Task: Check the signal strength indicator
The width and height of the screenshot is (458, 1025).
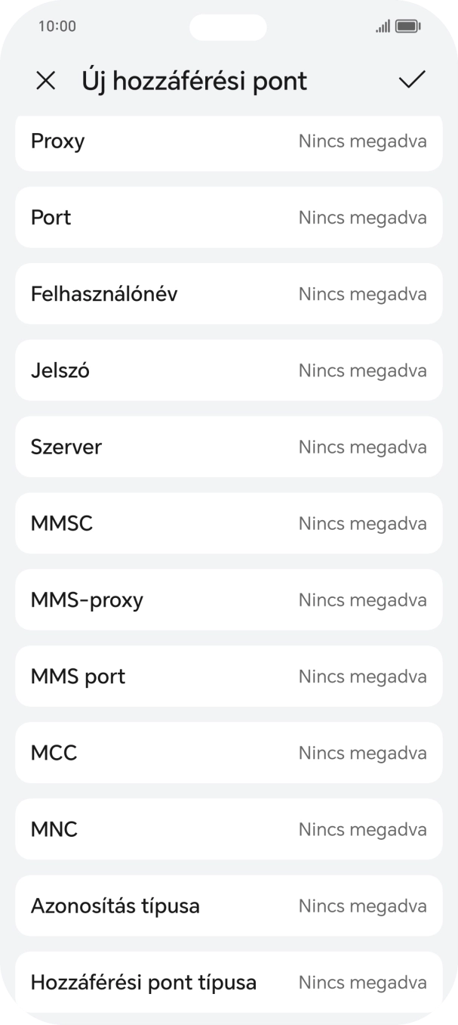Action: tap(381, 26)
